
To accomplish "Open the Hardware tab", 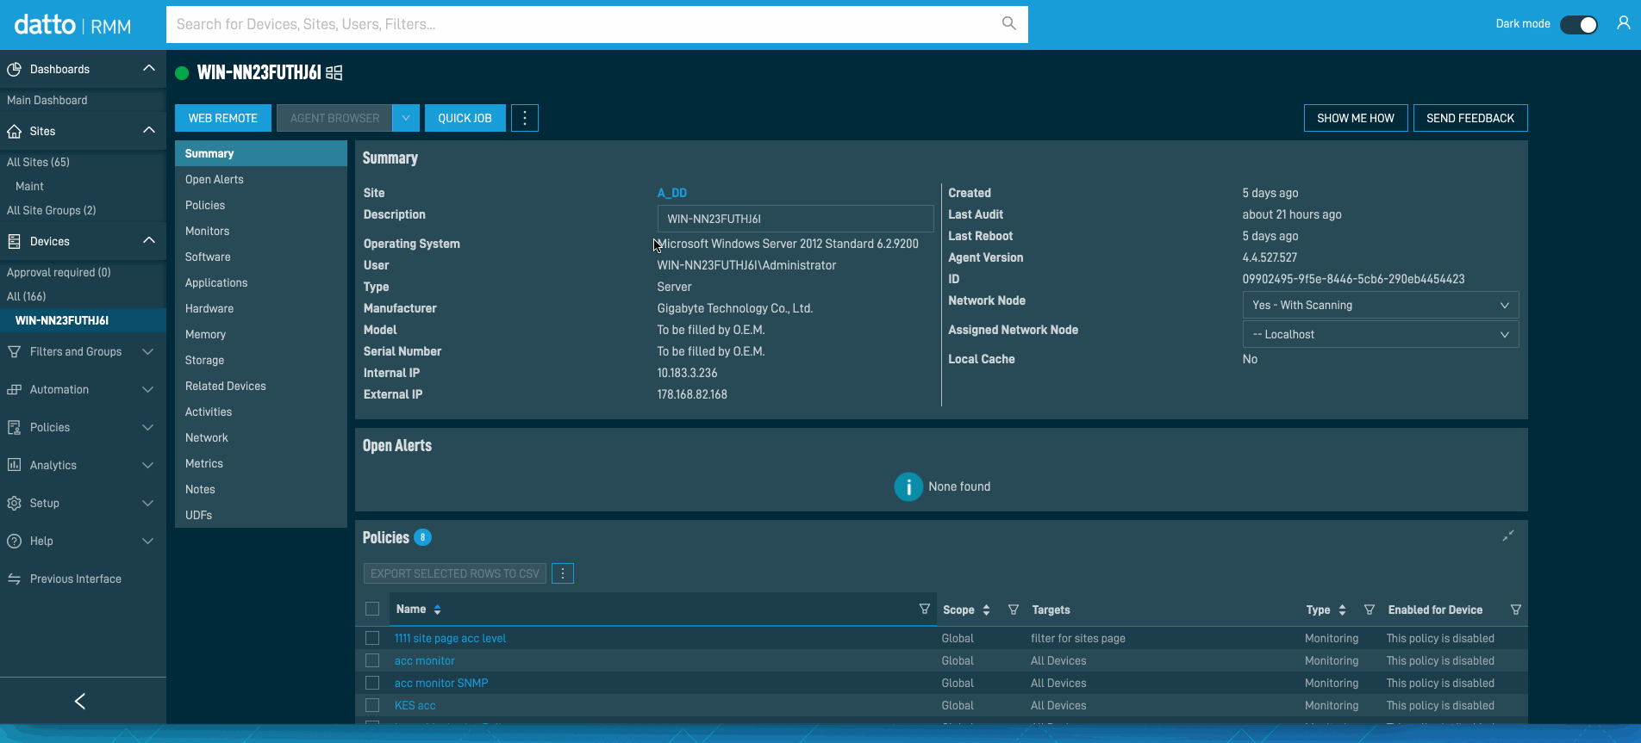I will click(x=261, y=308).
